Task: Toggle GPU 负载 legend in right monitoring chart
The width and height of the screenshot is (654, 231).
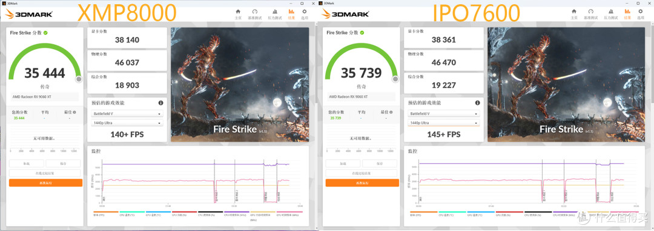Action: tap(509, 213)
